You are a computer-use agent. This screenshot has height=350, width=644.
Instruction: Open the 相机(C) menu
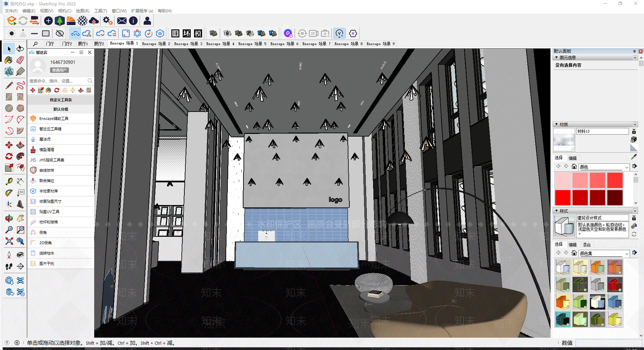pos(65,11)
